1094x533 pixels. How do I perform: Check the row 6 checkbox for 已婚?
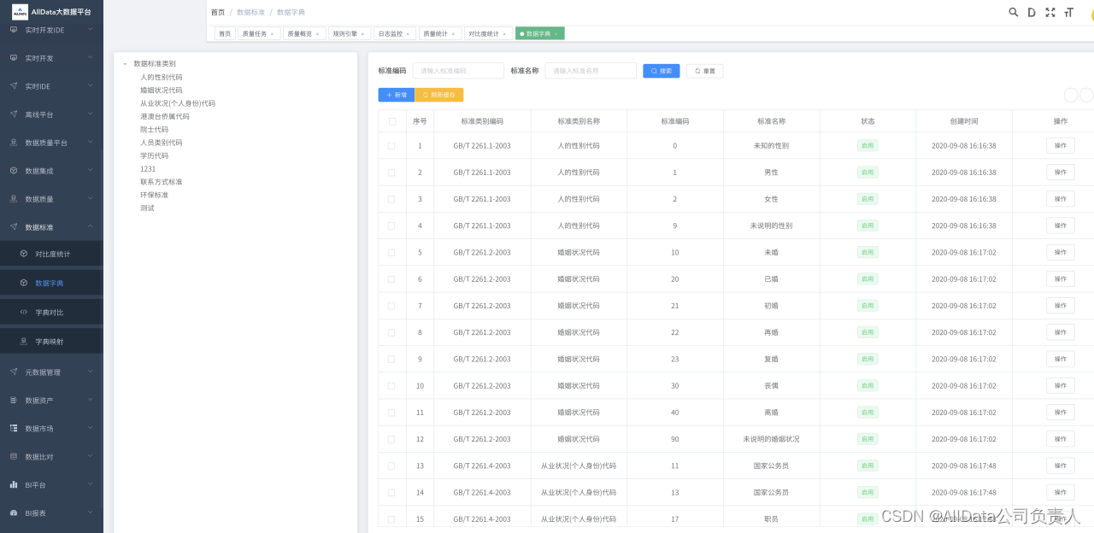point(391,279)
